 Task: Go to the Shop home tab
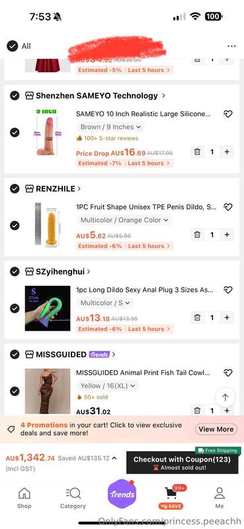pos(24,498)
